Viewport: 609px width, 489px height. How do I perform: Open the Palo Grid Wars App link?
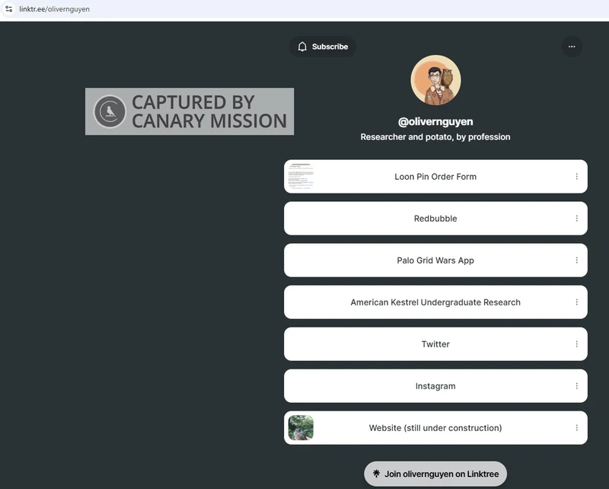pyautogui.click(x=435, y=260)
